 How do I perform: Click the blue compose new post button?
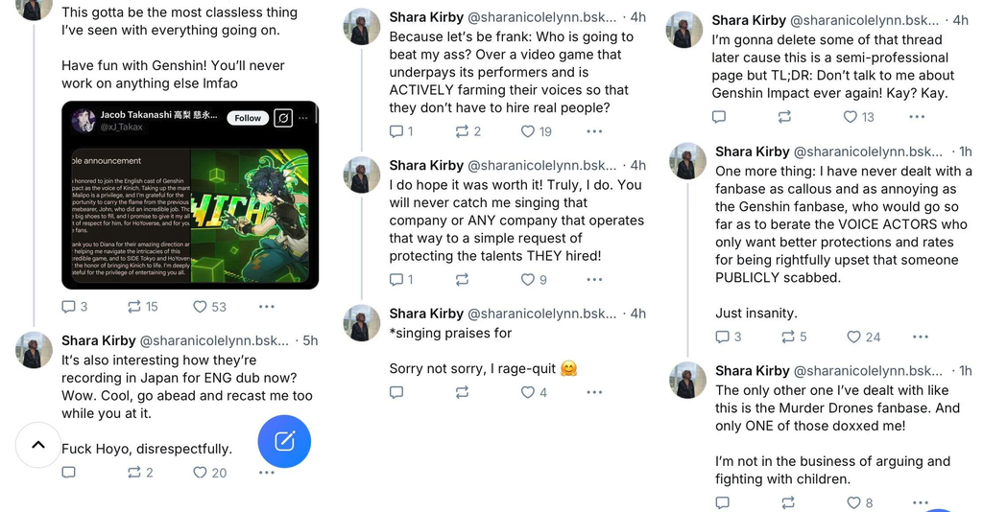284,441
